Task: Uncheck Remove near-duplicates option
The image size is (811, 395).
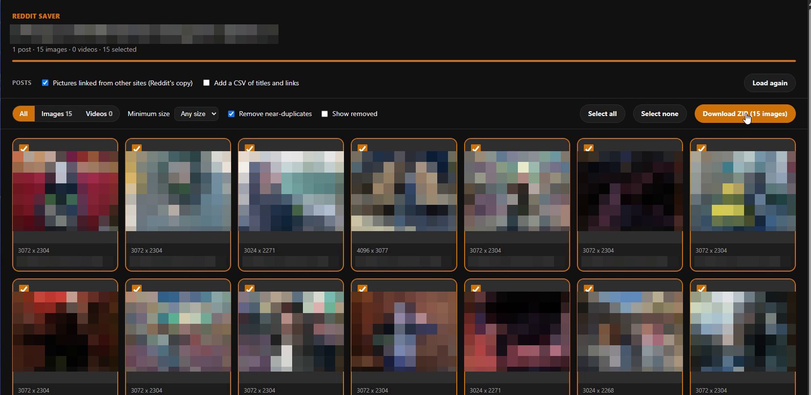Action: (x=231, y=114)
